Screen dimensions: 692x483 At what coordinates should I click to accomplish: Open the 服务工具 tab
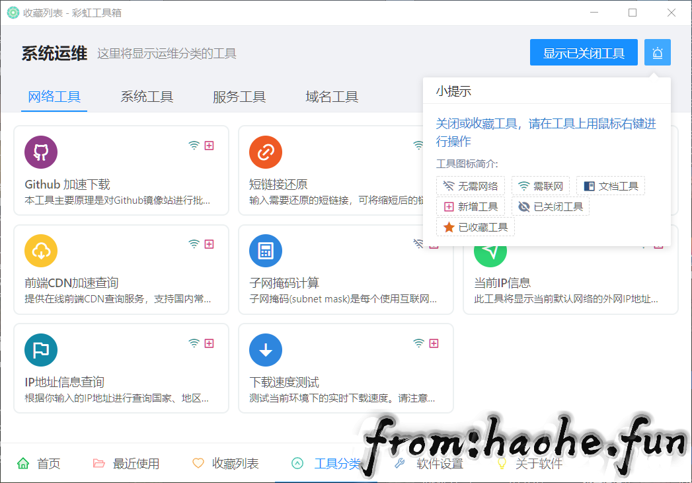pos(239,97)
